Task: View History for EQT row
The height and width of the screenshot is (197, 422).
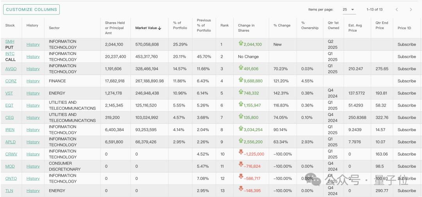Action: (x=33, y=105)
